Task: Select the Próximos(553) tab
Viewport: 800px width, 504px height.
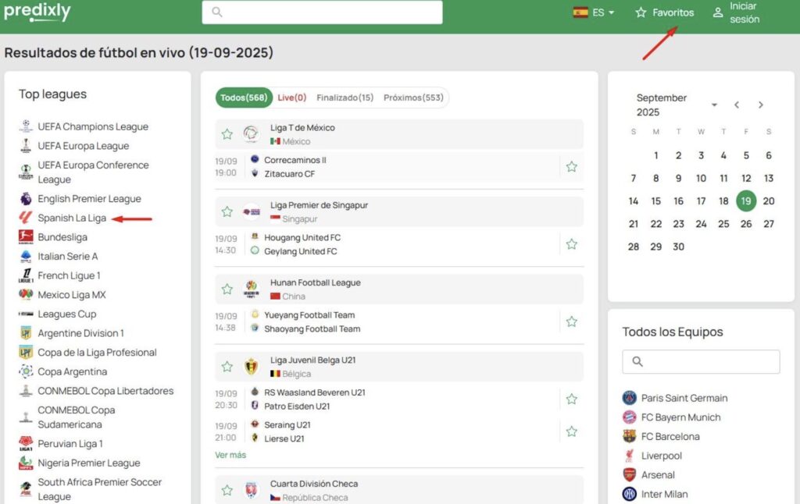Action: [413, 98]
